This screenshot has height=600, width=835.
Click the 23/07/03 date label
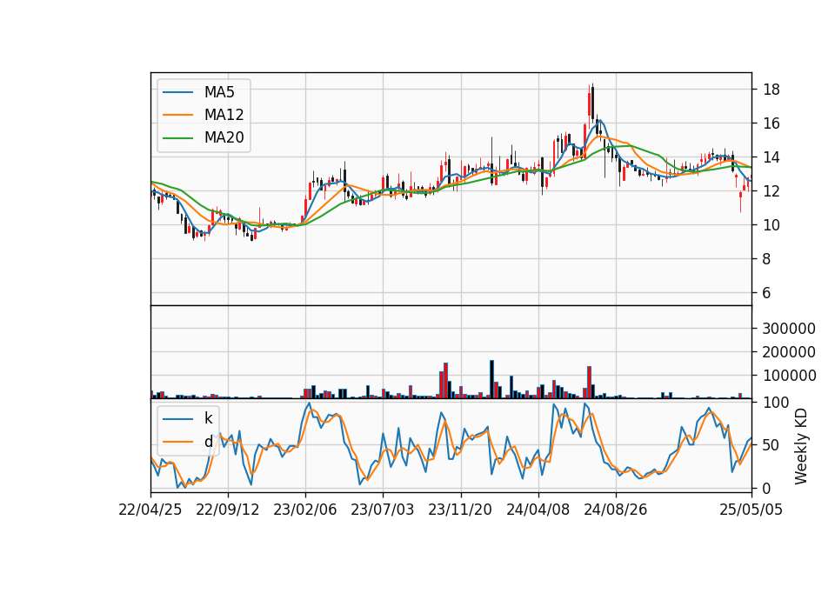(383, 510)
